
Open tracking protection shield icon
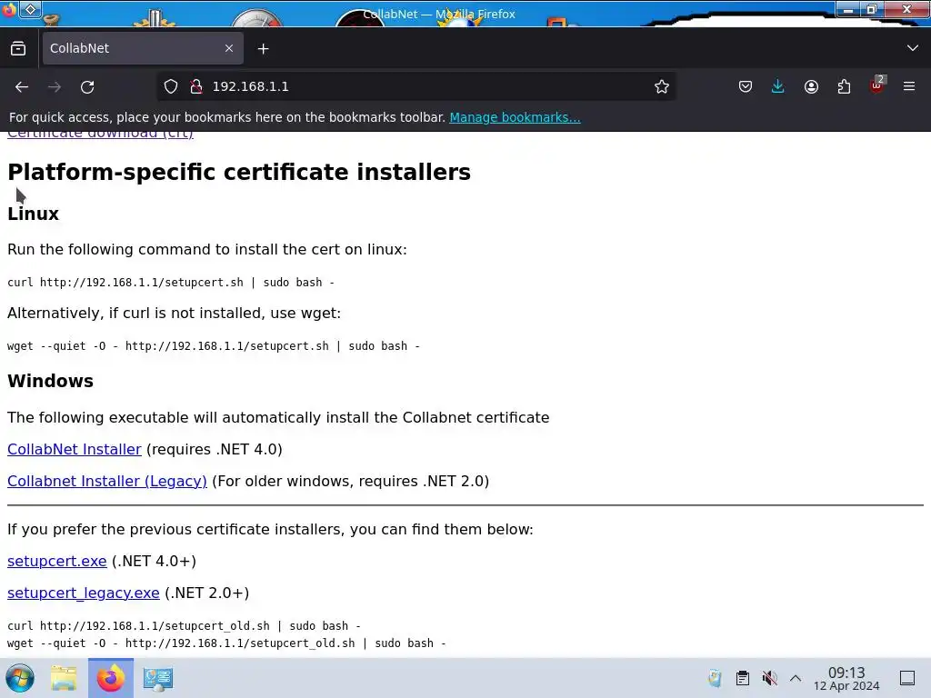171,86
